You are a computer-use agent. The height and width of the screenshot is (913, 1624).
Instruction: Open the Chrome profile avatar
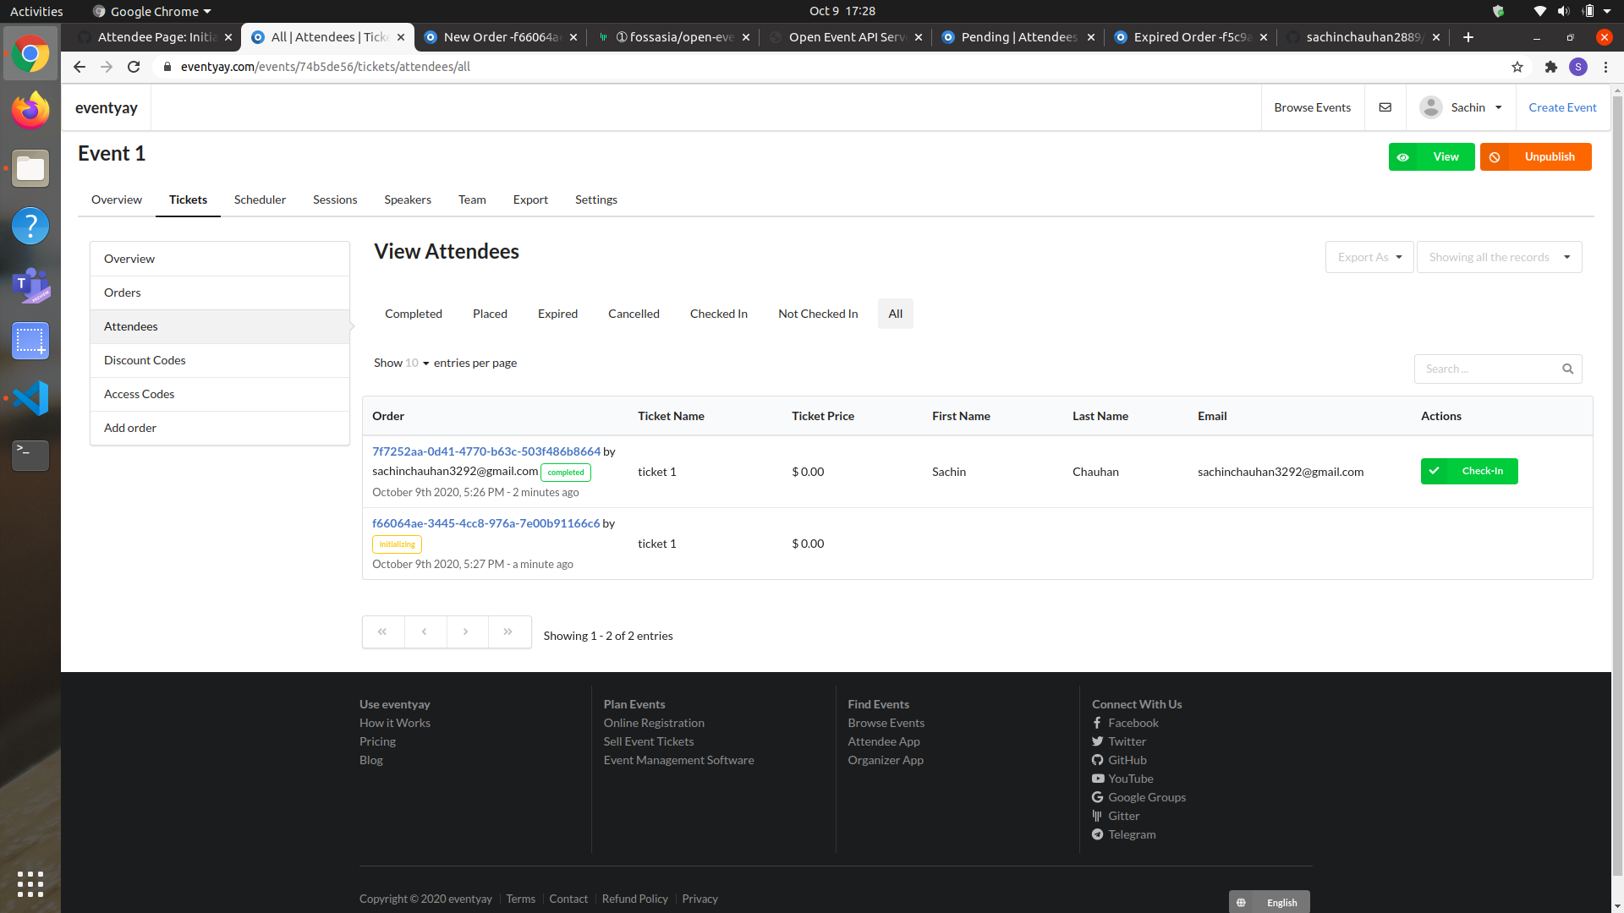pyautogui.click(x=1578, y=67)
